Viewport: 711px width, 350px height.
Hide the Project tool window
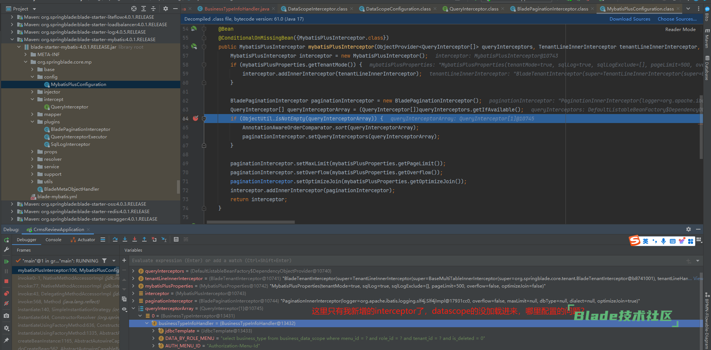(x=175, y=9)
